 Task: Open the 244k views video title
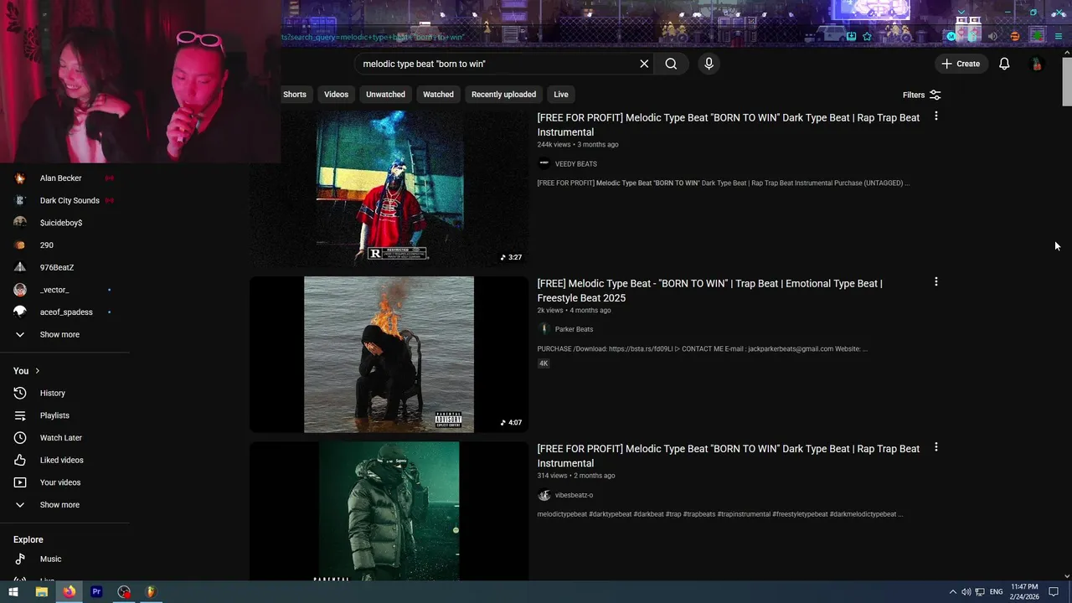tap(728, 125)
